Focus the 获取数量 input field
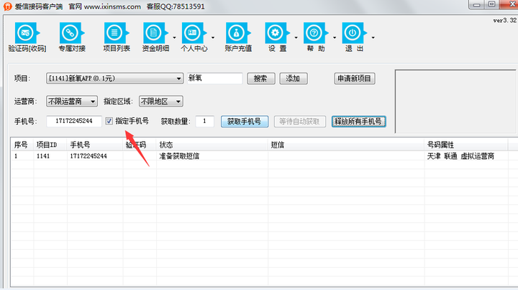Viewport: 518px width, 290px height. 205,121
